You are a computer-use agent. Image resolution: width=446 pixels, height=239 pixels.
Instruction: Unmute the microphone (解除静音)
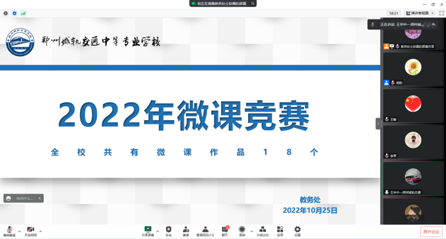click(x=10, y=230)
